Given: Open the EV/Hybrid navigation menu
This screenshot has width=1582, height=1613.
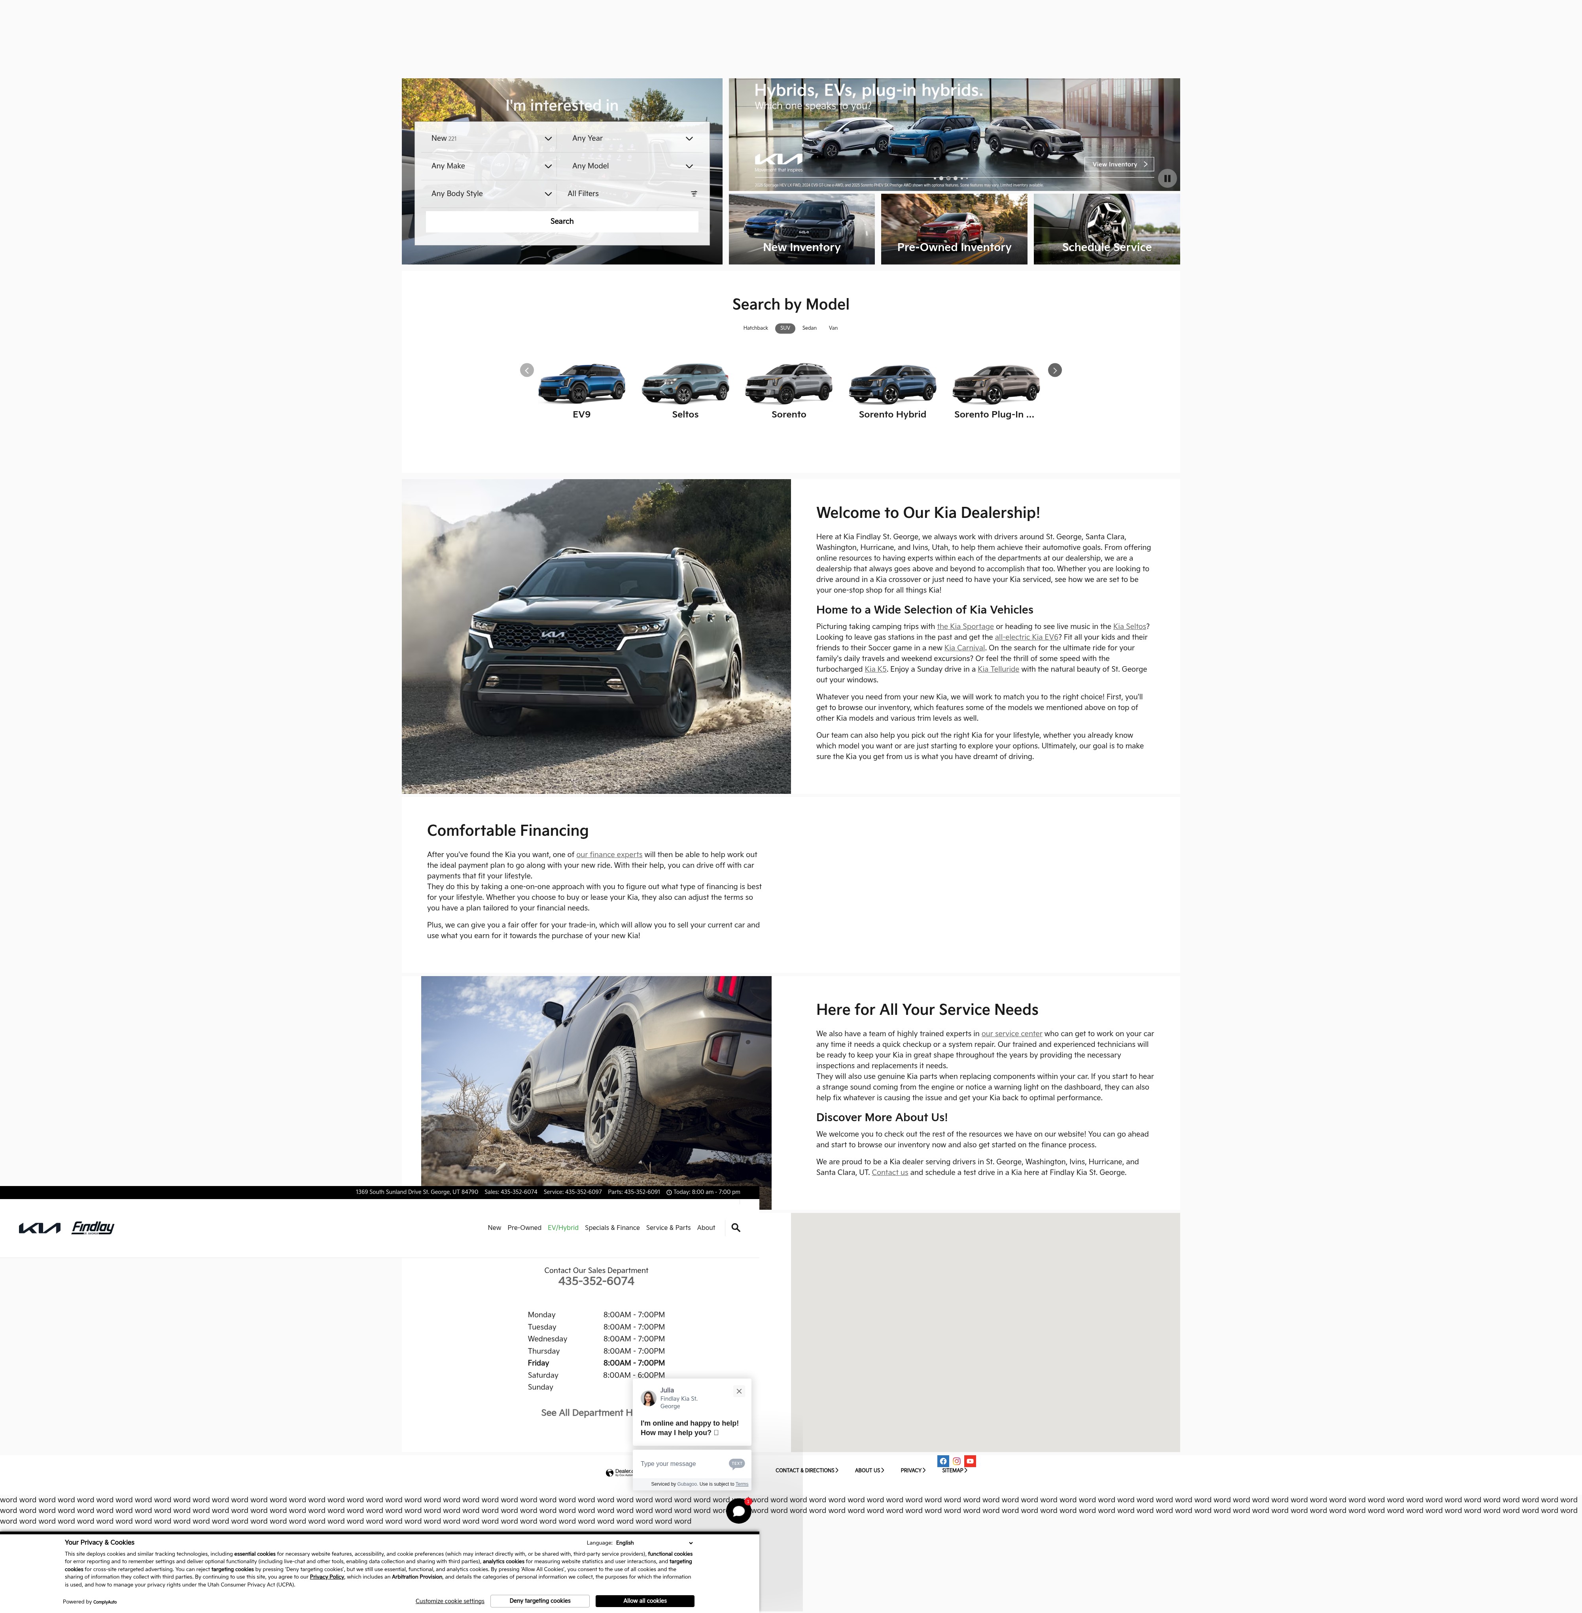Looking at the screenshot, I should point(563,1228).
